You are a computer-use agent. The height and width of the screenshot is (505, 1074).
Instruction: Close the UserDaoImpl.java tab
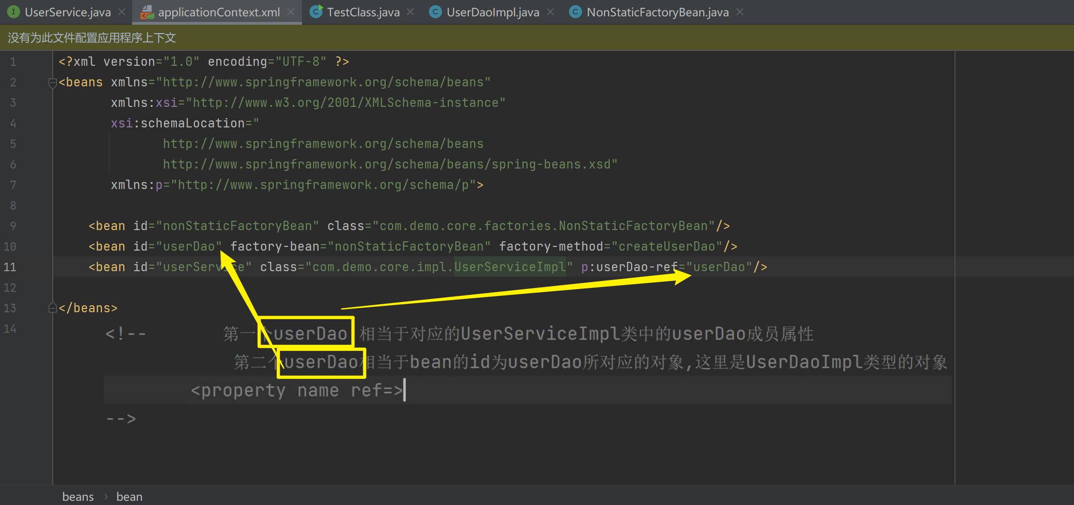pos(550,12)
